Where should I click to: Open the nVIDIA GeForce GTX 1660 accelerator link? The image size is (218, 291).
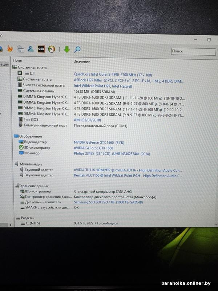93,148
